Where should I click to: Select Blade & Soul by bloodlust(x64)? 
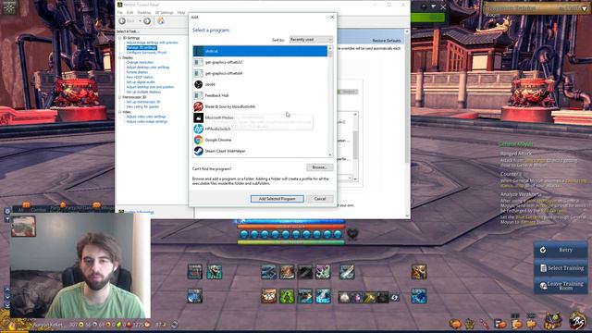point(260,106)
